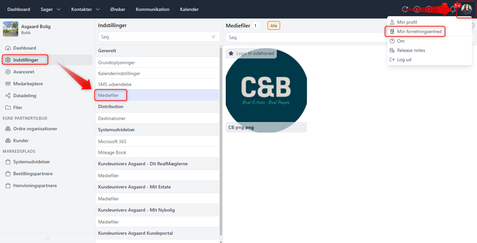
Task: Click the Mediefiler count badge 1
Action: coord(255,25)
